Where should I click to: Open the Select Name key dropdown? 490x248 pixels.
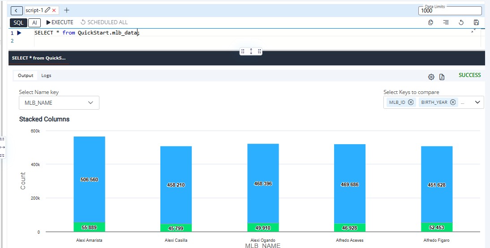tap(59, 103)
